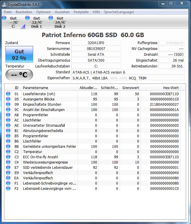Click the Aktueller column header
191x224 pixels.
click(x=88, y=88)
